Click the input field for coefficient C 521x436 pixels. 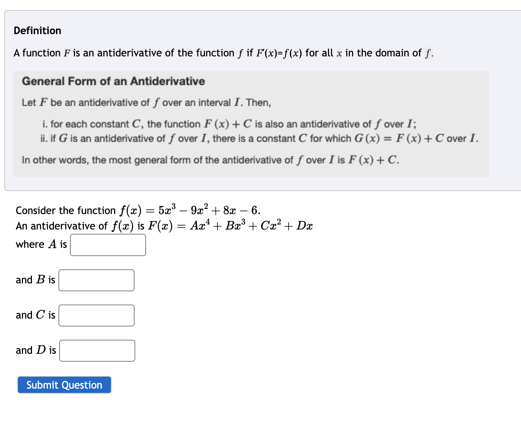(x=96, y=315)
